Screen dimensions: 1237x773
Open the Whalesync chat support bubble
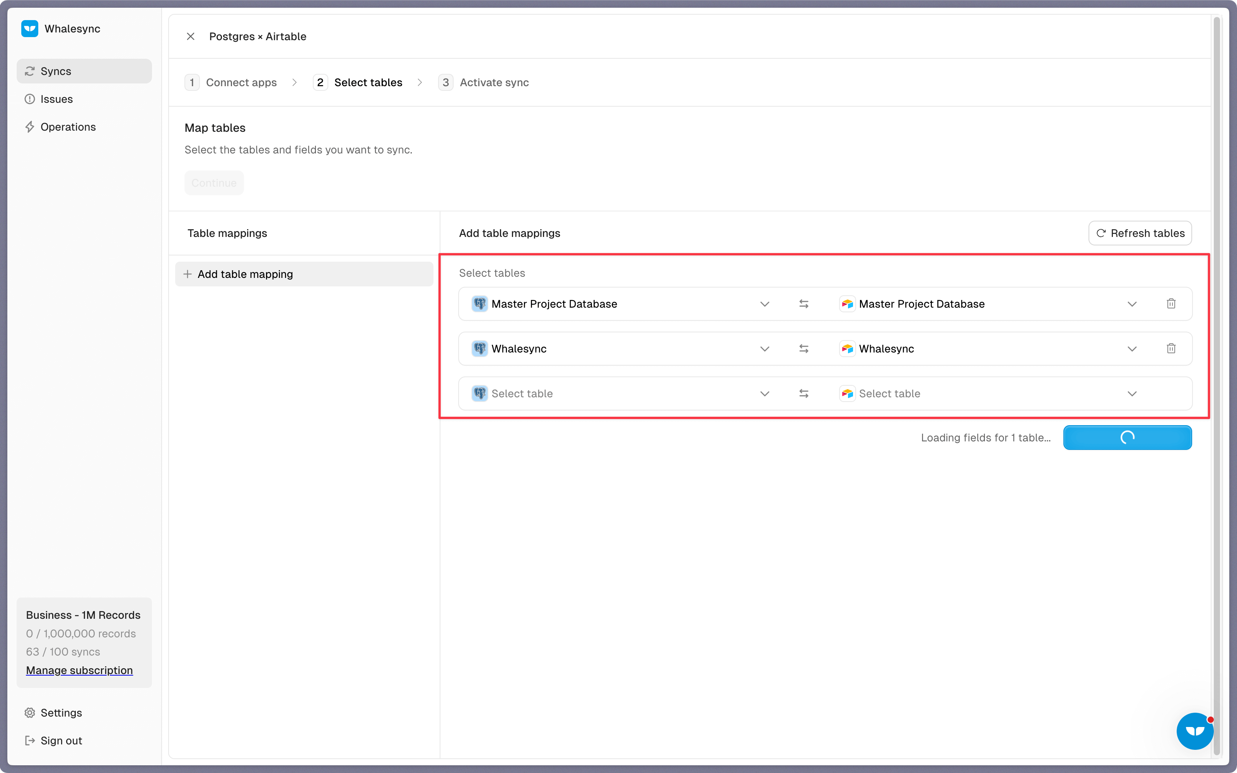click(1195, 731)
